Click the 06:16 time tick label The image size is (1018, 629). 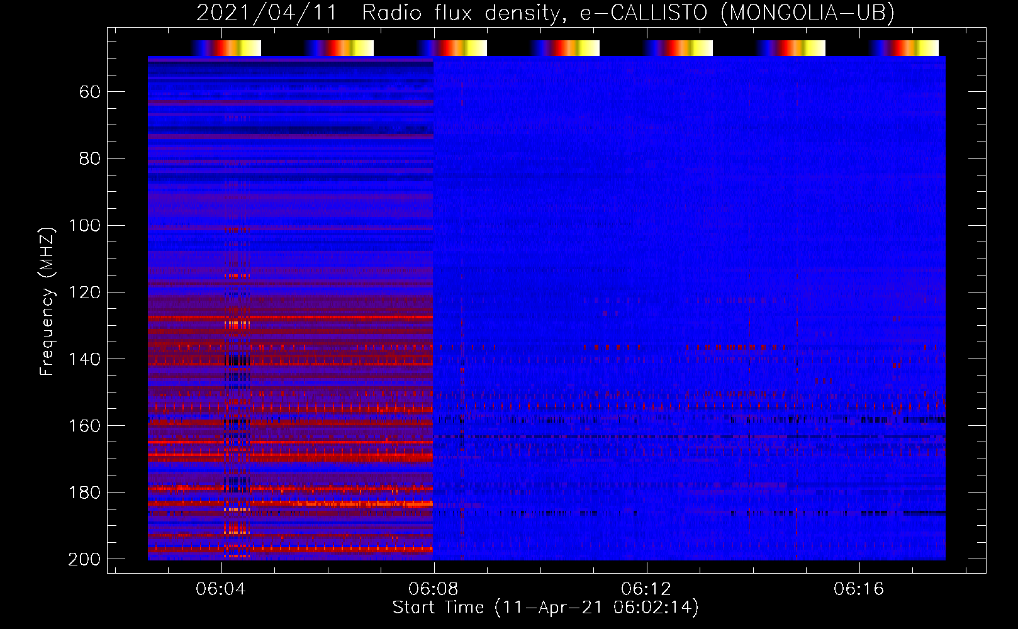(859, 589)
